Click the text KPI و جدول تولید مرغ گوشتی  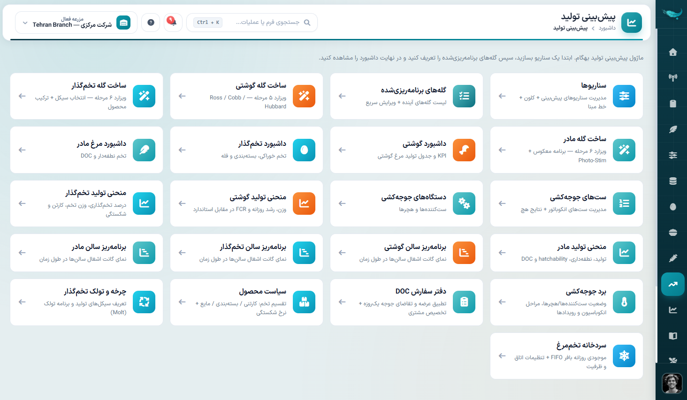[412, 156]
